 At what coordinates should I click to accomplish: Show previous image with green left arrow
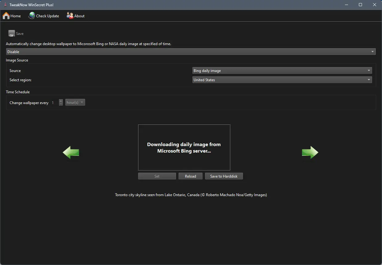pos(71,152)
